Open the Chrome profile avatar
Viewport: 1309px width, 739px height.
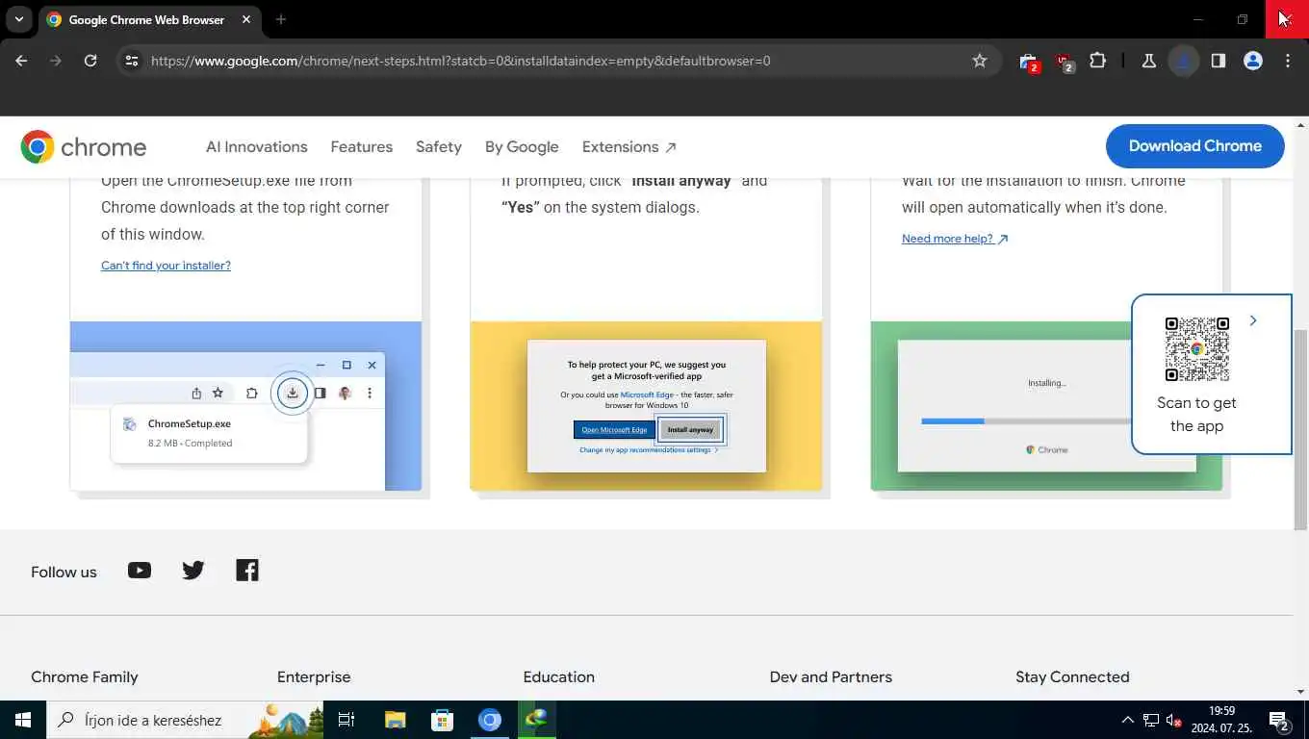1253,61
